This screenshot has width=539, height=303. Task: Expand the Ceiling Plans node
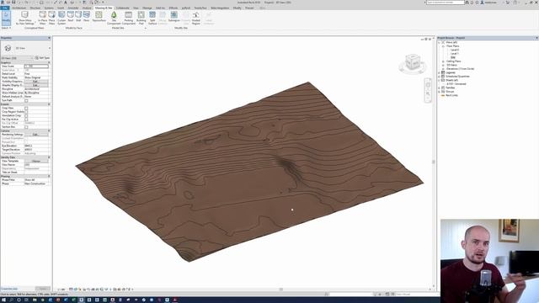click(443, 61)
